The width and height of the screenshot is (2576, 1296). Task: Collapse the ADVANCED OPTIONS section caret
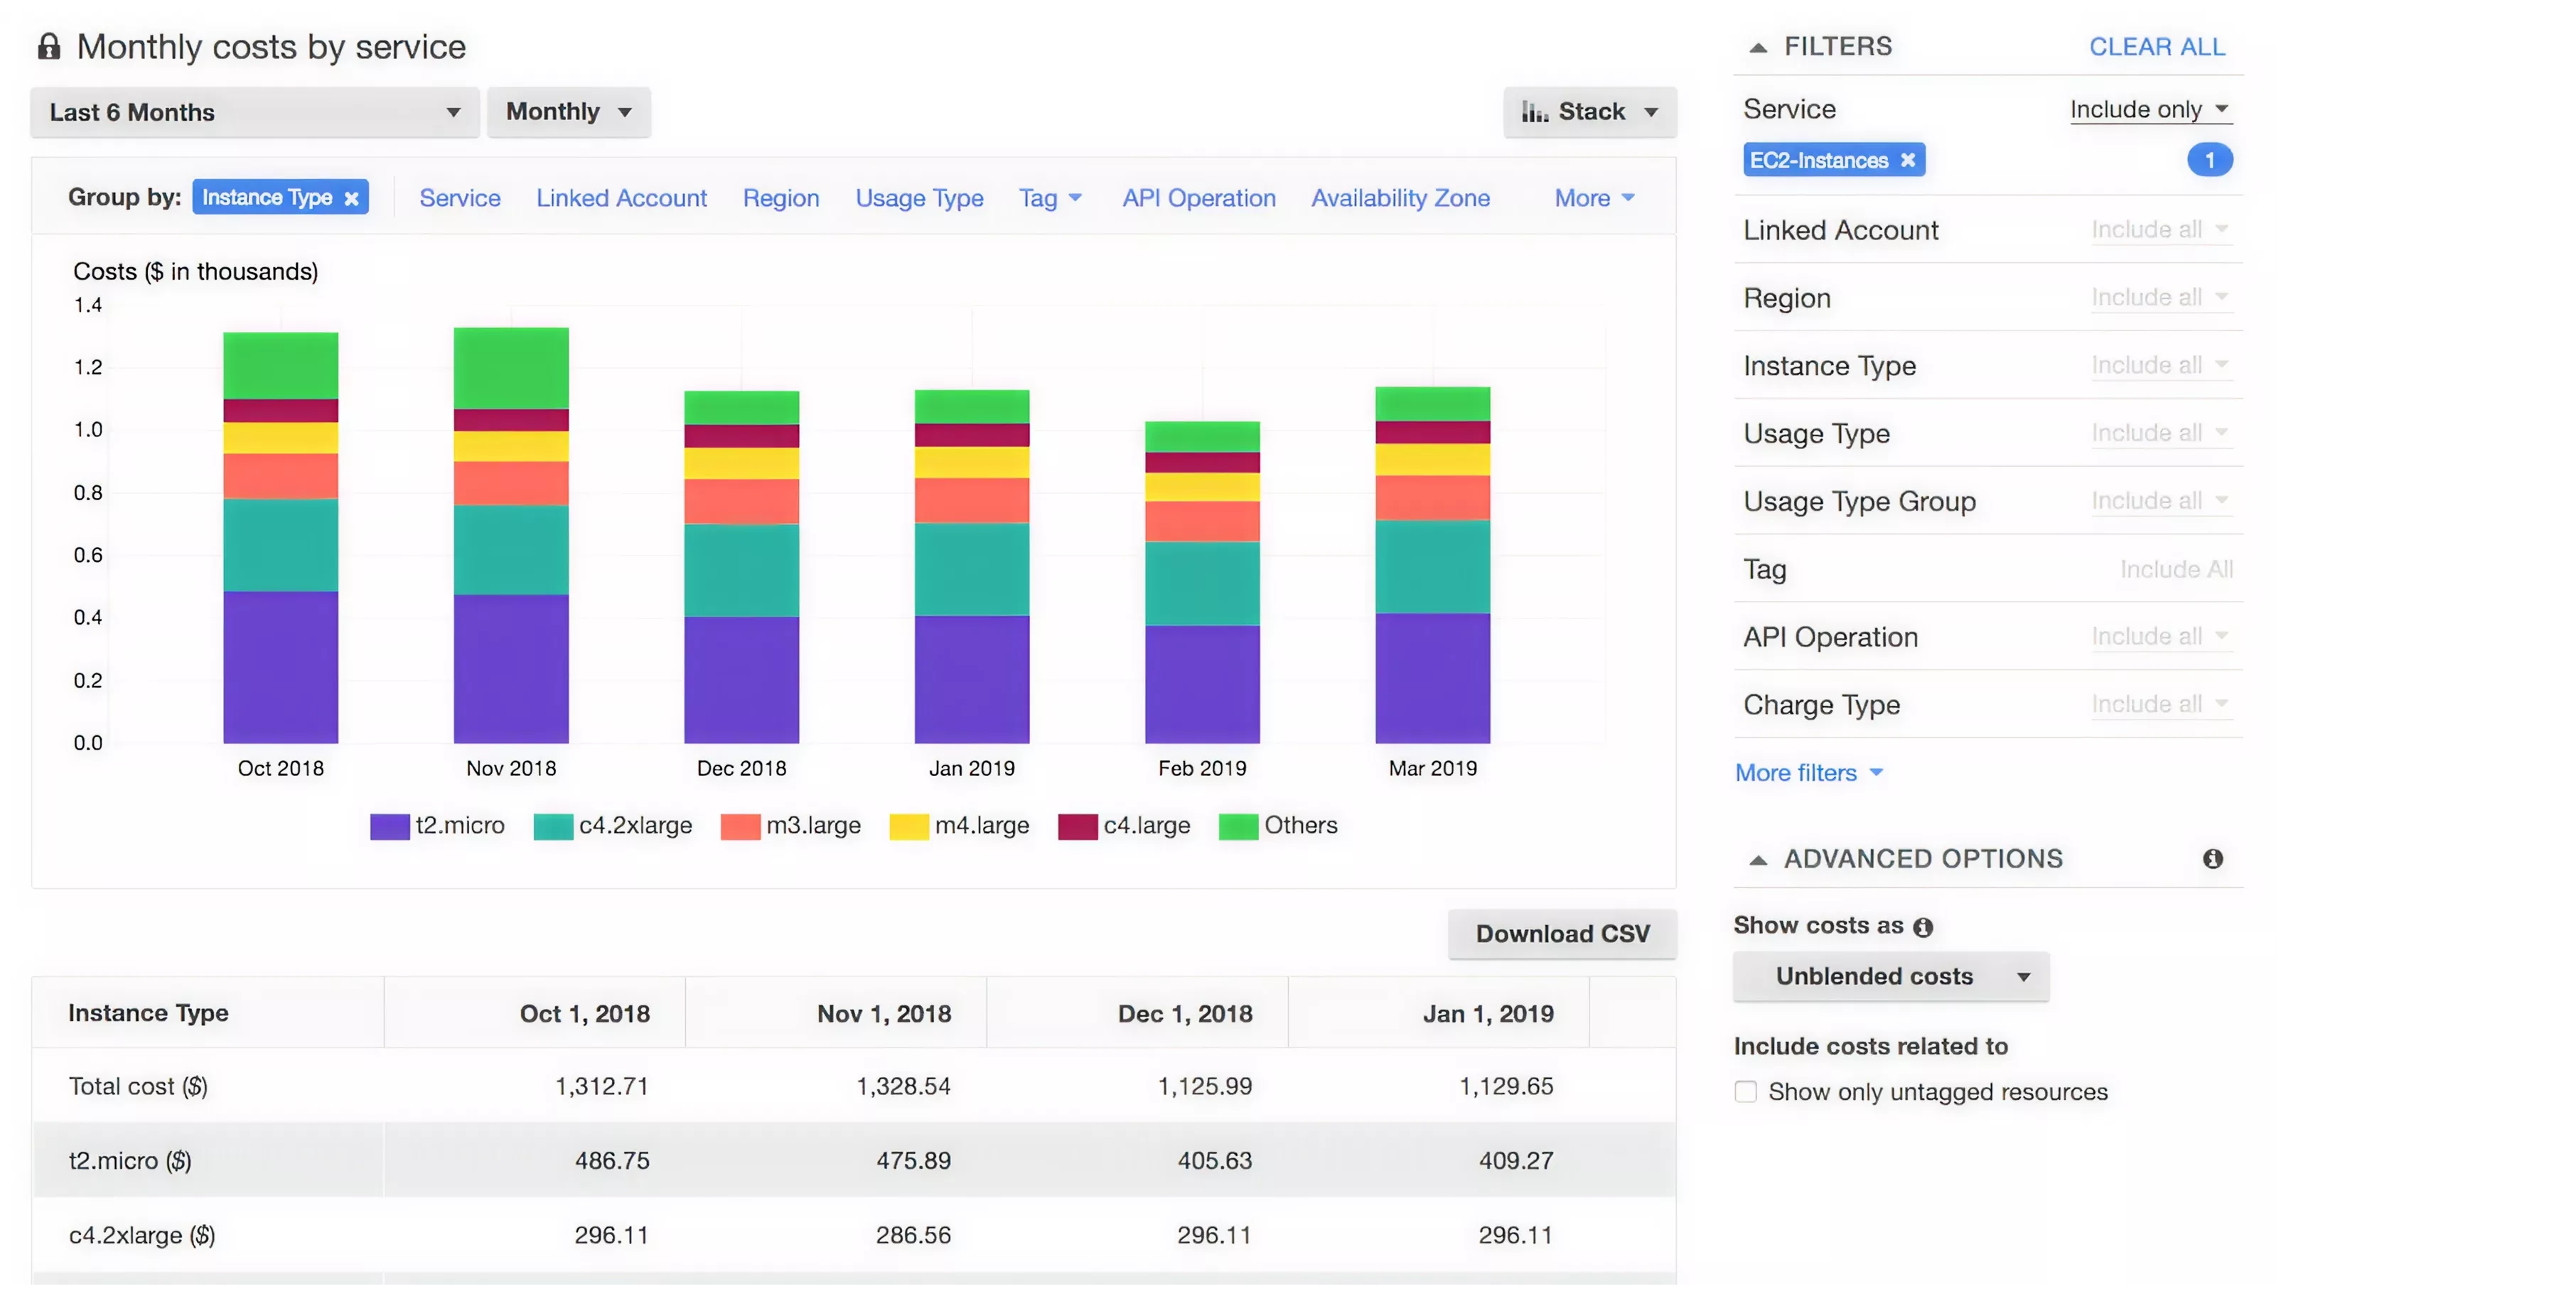pyautogui.click(x=1759, y=858)
